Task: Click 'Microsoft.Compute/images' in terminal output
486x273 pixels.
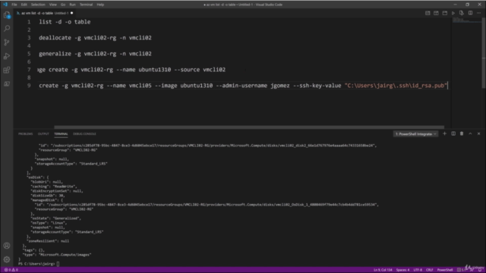Action: 65,255
